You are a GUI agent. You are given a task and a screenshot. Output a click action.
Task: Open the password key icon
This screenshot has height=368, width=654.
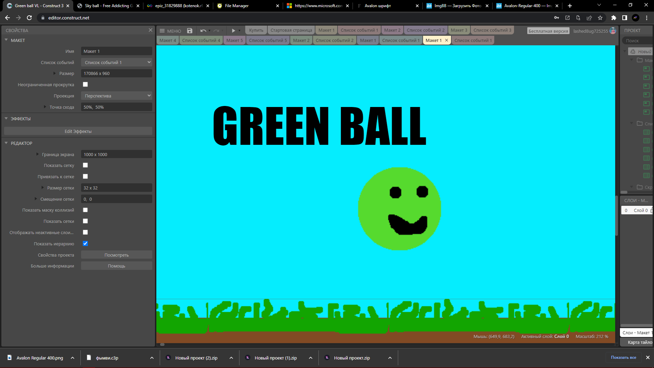click(557, 18)
